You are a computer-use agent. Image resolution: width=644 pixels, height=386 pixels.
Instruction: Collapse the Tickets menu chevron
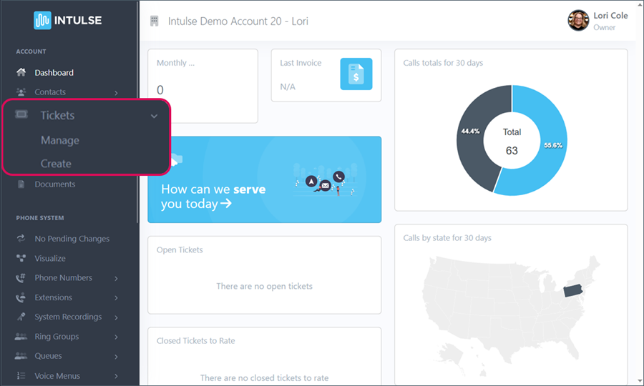pos(154,116)
